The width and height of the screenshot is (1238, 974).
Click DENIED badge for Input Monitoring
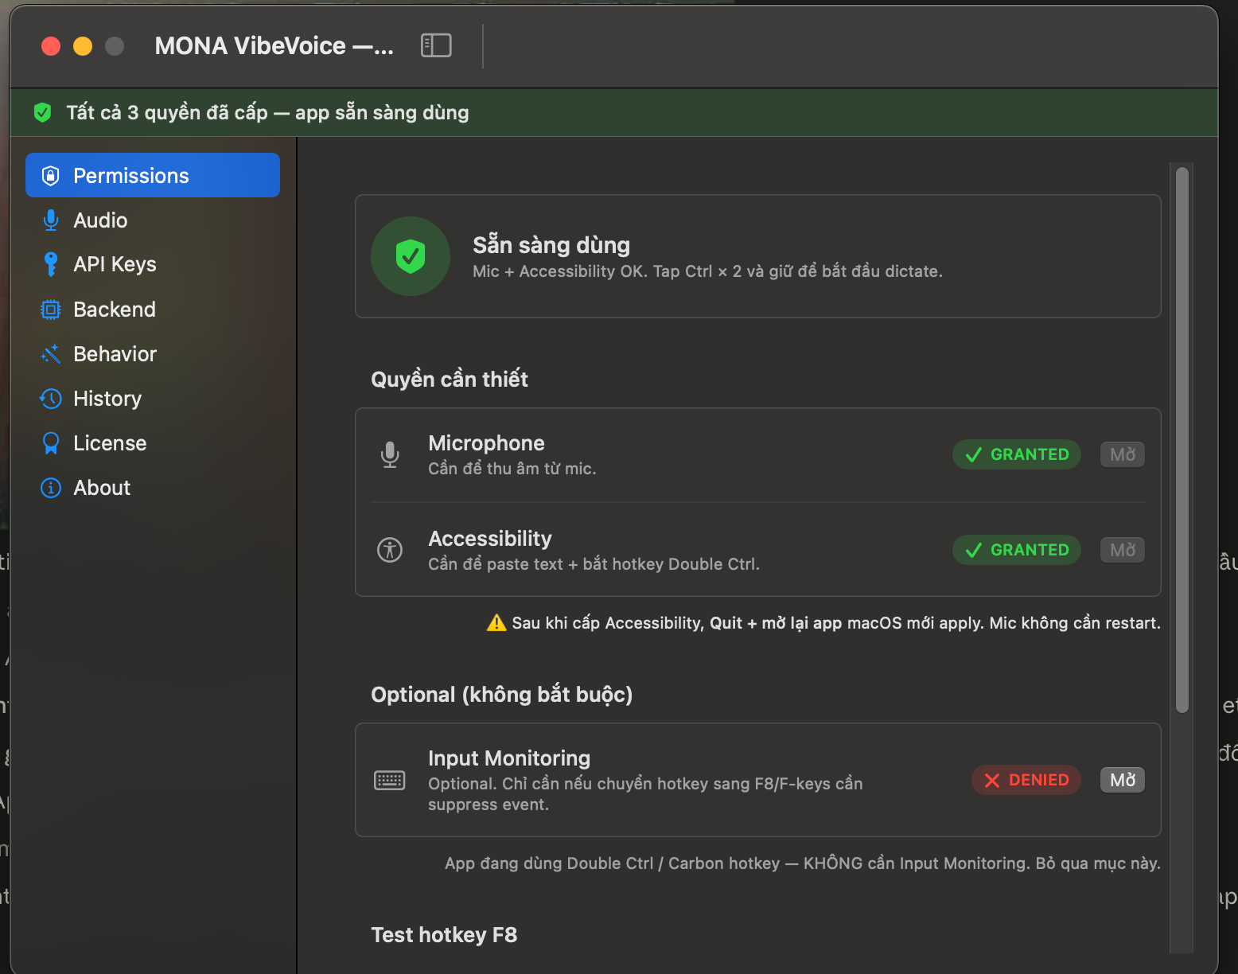pos(1026,780)
